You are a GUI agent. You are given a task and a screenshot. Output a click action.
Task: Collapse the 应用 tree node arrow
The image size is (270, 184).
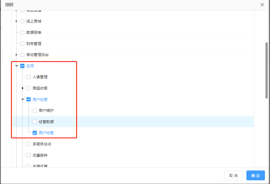[x=17, y=66]
